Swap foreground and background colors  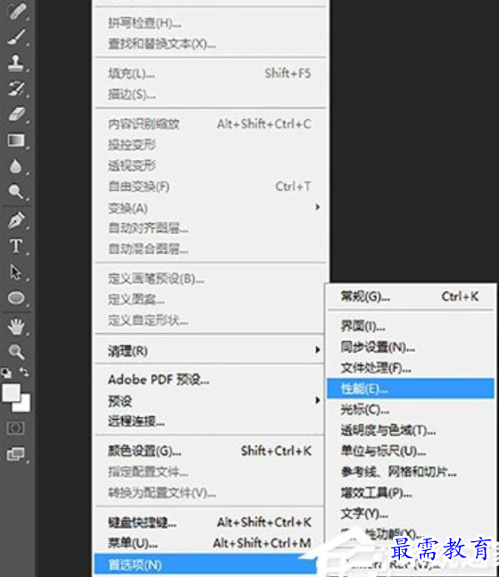24,372
